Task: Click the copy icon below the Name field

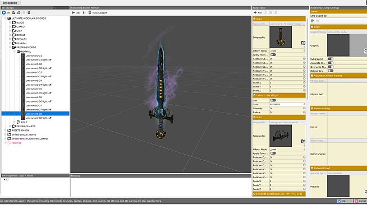Action: click(312, 21)
